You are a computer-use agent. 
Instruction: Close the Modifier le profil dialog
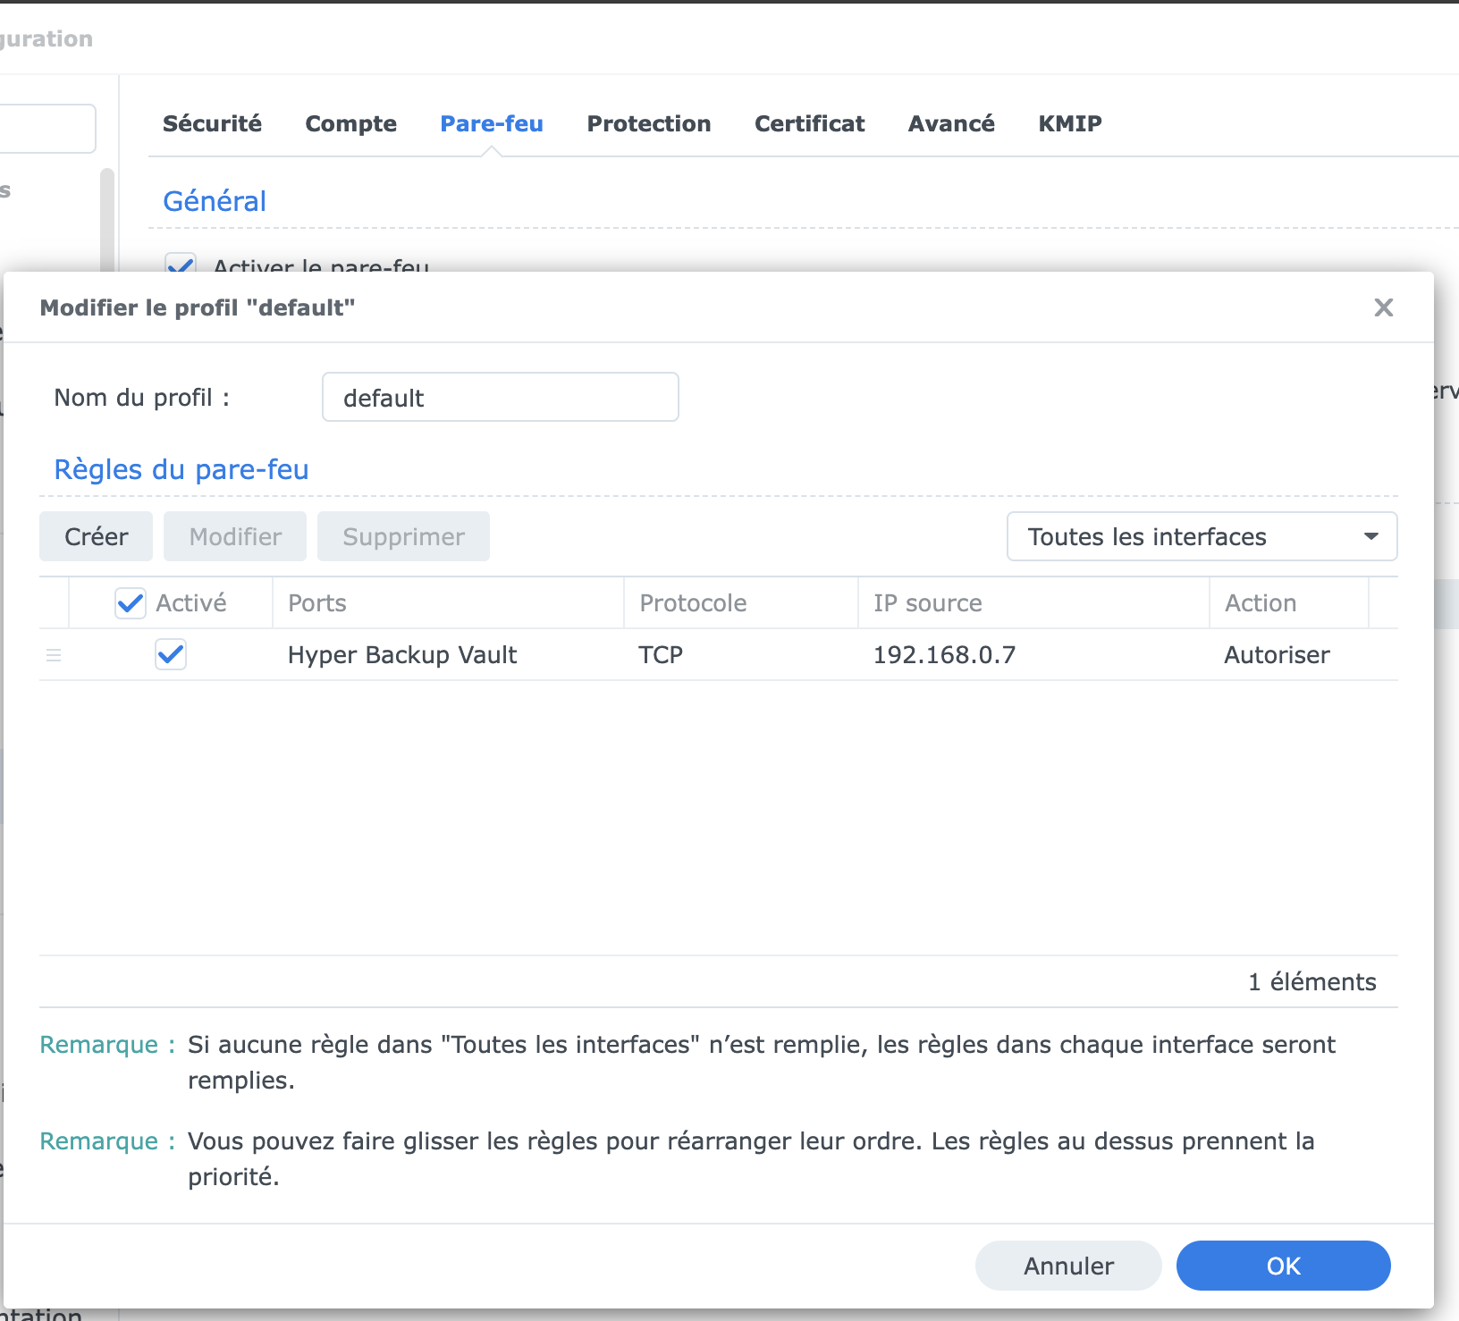coord(1383,307)
